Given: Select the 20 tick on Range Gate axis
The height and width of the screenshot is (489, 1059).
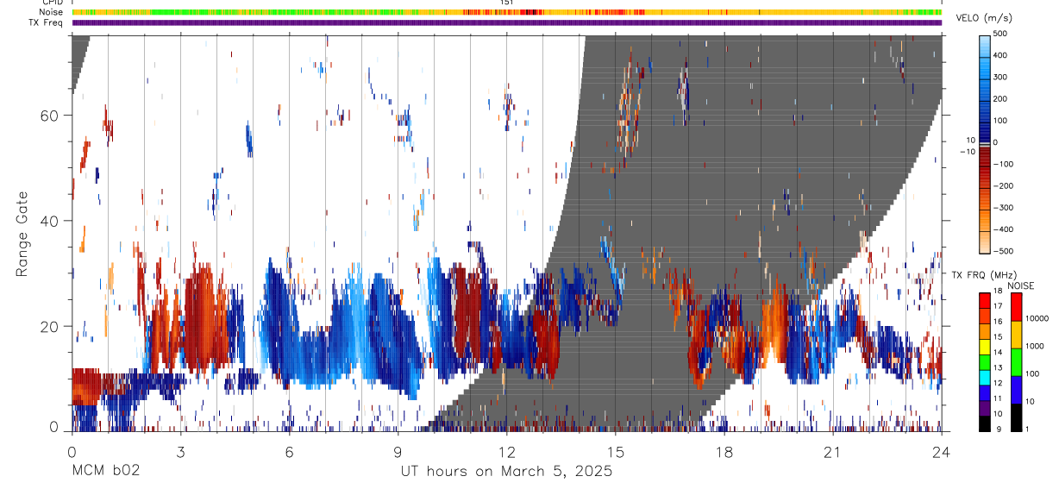Looking at the screenshot, I should pos(50,326).
